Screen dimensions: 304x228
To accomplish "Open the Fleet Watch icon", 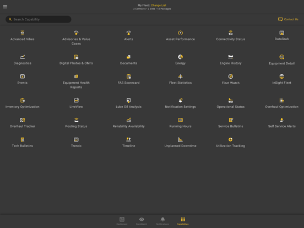I will click(231, 77).
